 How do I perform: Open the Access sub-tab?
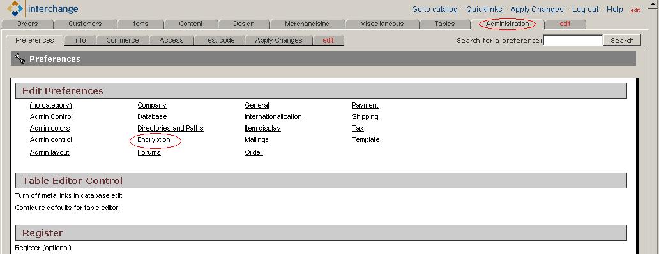click(x=172, y=40)
